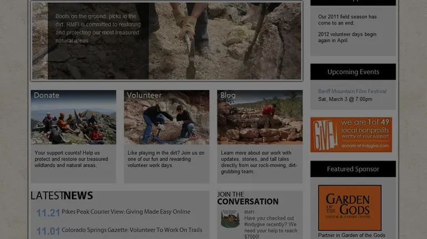Read the Pikes Peak Courier View news article

[126, 212]
